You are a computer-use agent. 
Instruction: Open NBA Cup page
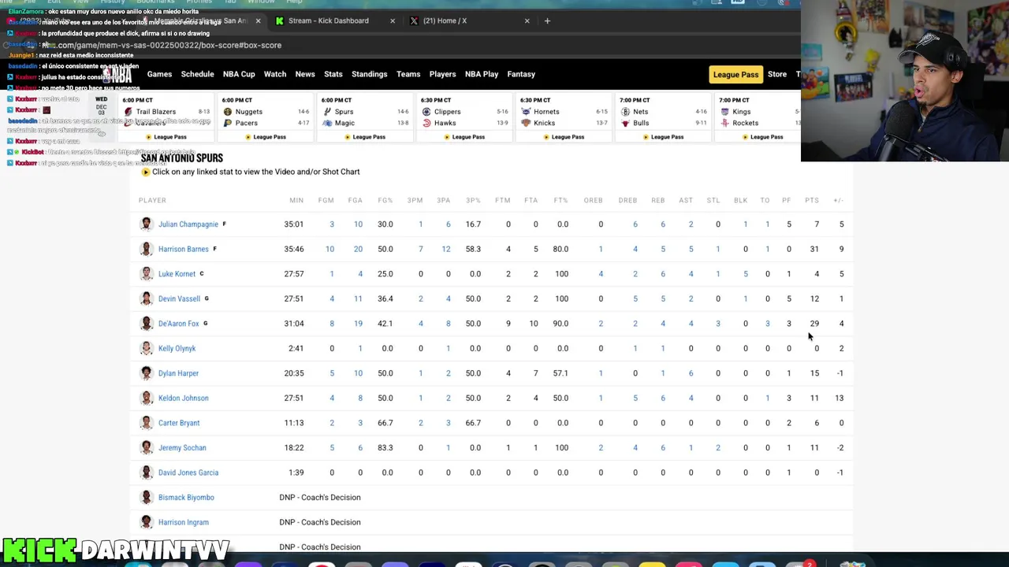coord(239,74)
